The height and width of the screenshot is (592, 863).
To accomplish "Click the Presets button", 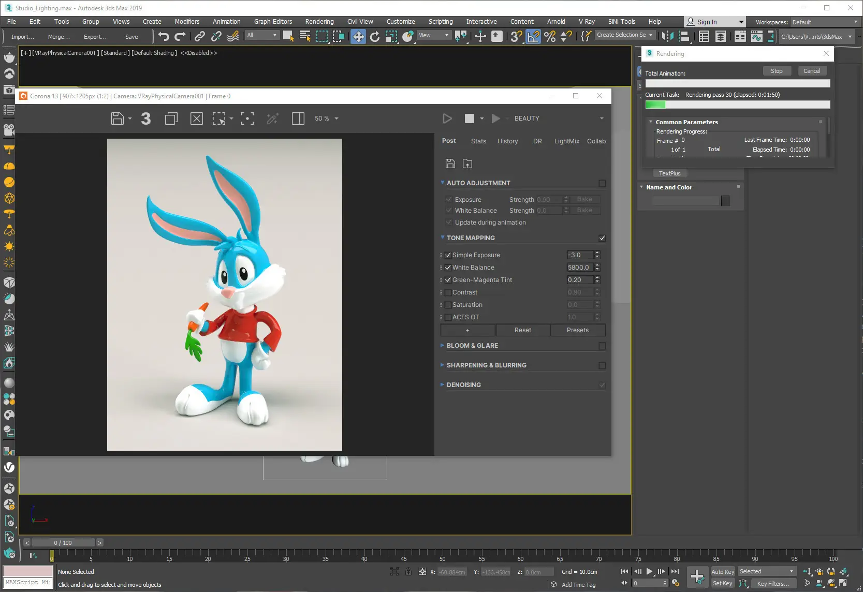I will (x=577, y=330).
